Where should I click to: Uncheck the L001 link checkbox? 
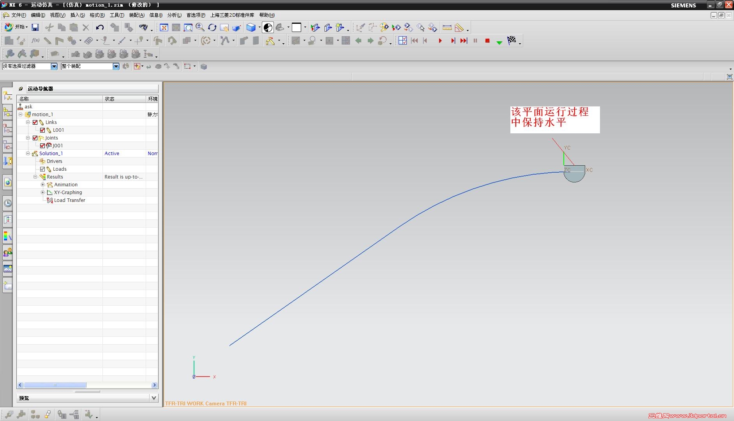point(42,130)
